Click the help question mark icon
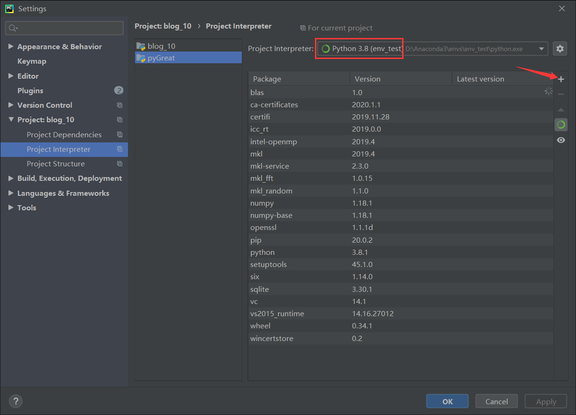Viewport: 576px width, 415px height. click(15, 401)
